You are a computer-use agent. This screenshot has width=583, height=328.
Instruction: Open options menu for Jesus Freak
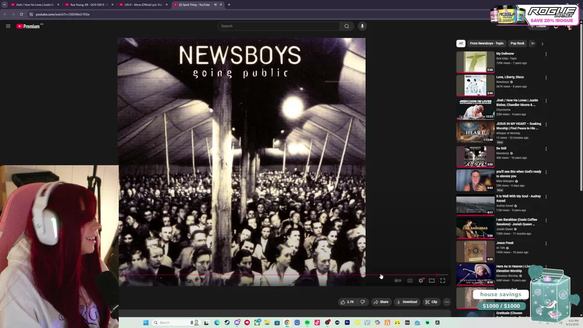pos(546,243)
